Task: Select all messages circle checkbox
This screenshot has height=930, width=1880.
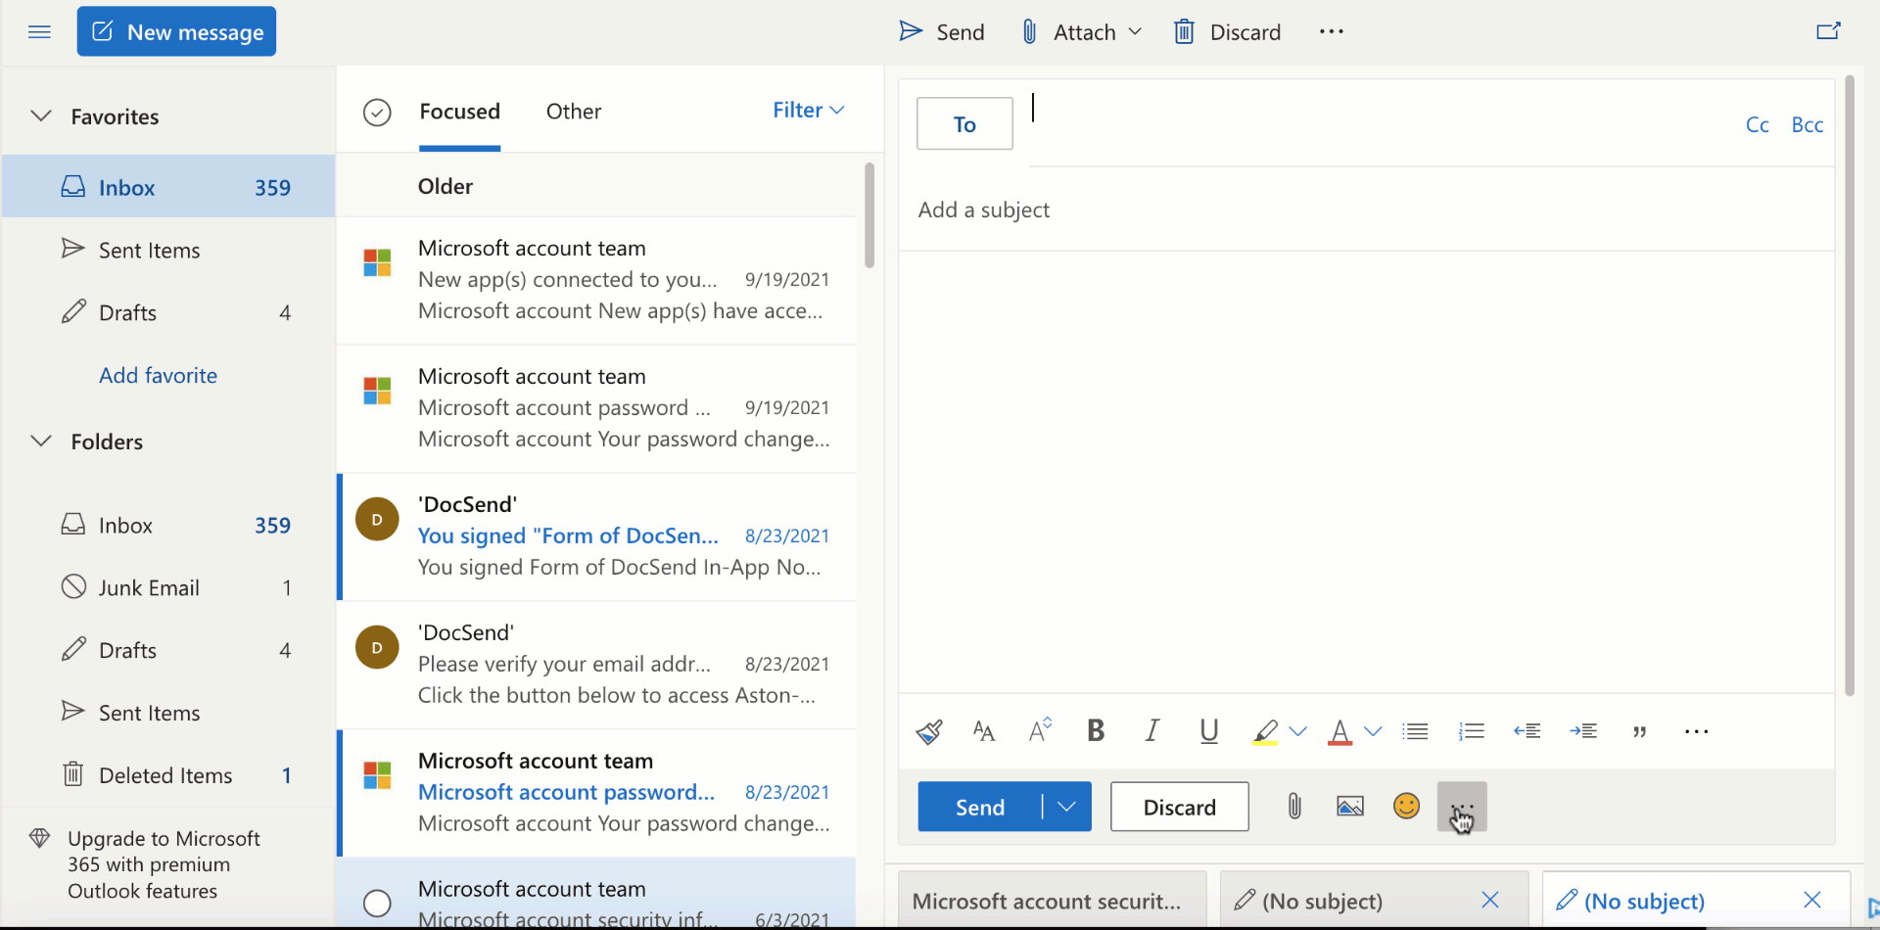Action: [377, 113]
